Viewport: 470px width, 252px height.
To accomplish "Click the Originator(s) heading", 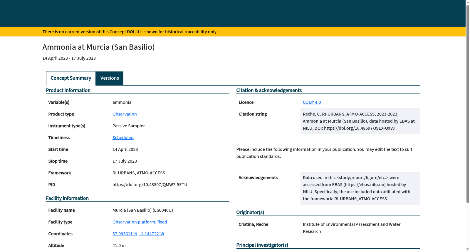I will [250, 212].
